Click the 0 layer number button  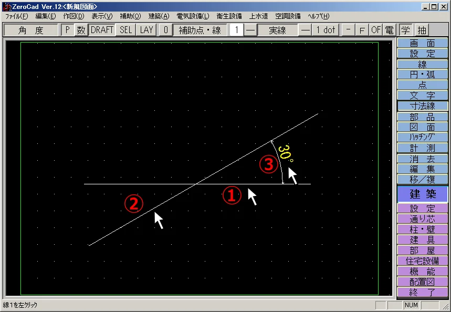pyautogui.click(x=165, y=30)
